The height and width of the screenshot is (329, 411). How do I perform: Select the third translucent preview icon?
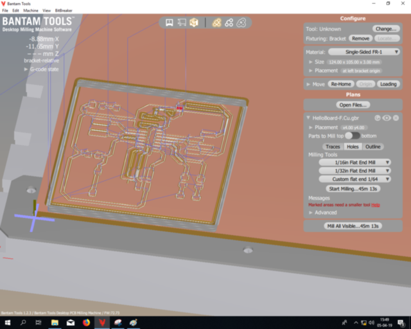[241, 22]
